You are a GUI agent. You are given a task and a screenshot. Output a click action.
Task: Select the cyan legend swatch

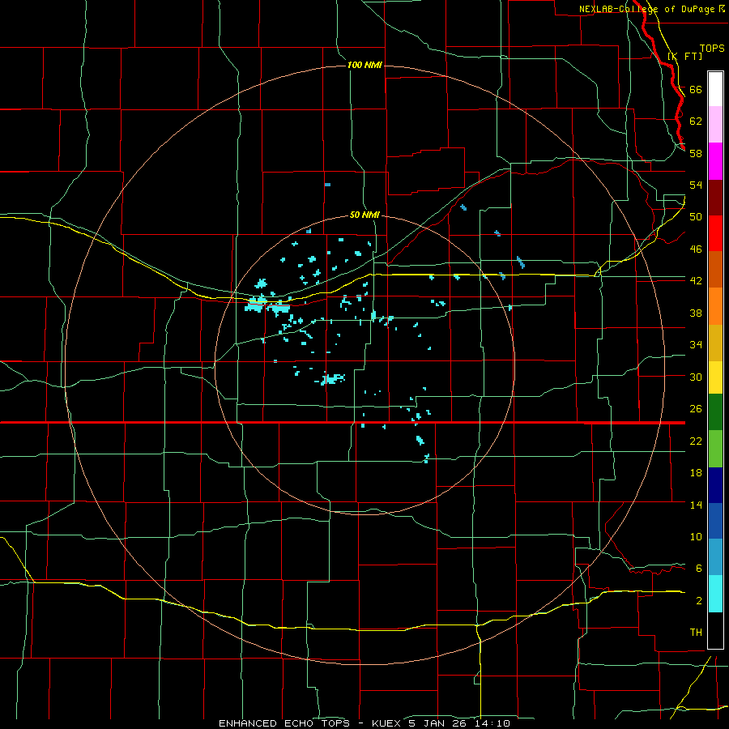coord(715,594)
